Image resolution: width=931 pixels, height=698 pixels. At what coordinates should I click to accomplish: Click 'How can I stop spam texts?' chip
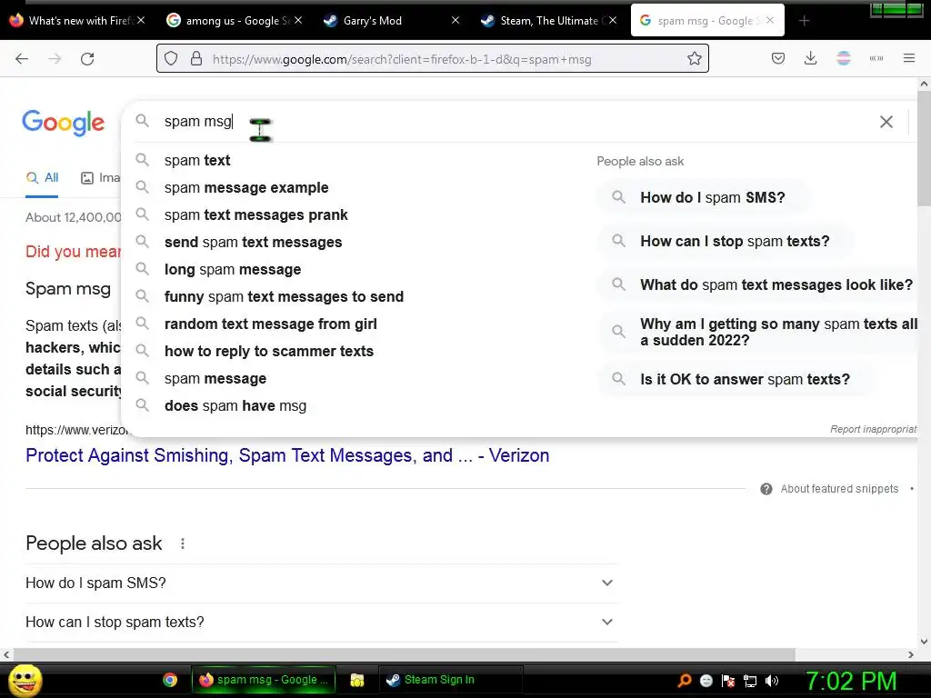point(726,241)
